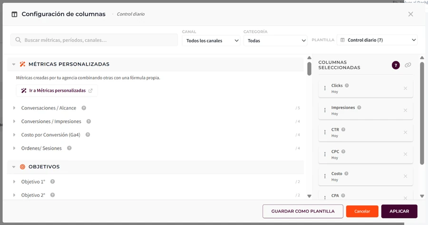Click the drag handle on the CTR column

325,132
